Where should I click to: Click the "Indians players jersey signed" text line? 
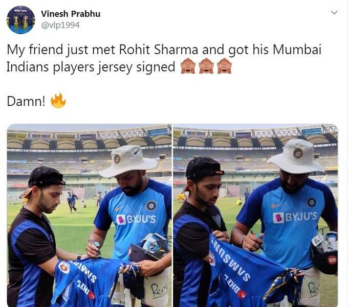tap(91, 67)
